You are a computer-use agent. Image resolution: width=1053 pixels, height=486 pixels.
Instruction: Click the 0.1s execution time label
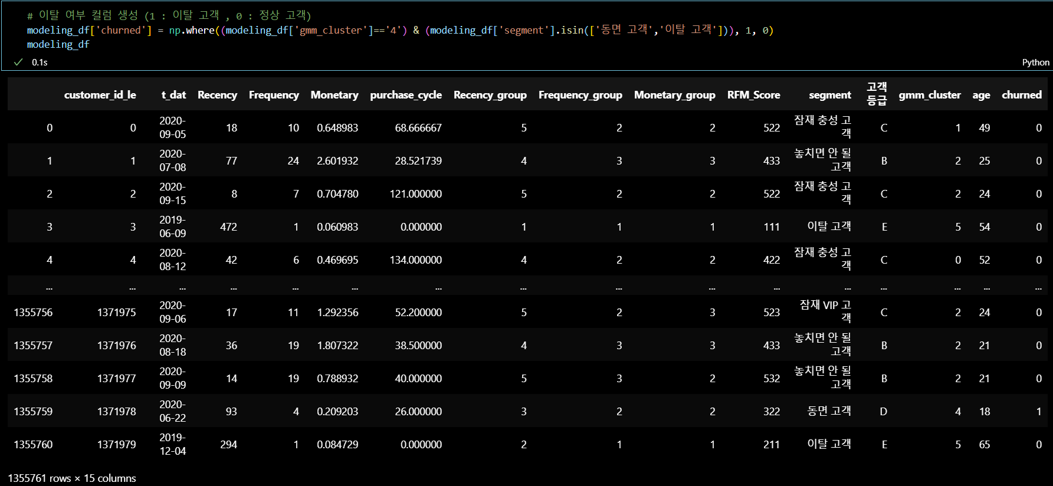click(x=40, y=63)
